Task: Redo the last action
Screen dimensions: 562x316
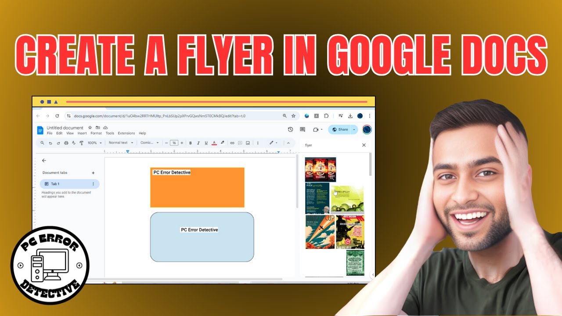Action: click(58, 143)
